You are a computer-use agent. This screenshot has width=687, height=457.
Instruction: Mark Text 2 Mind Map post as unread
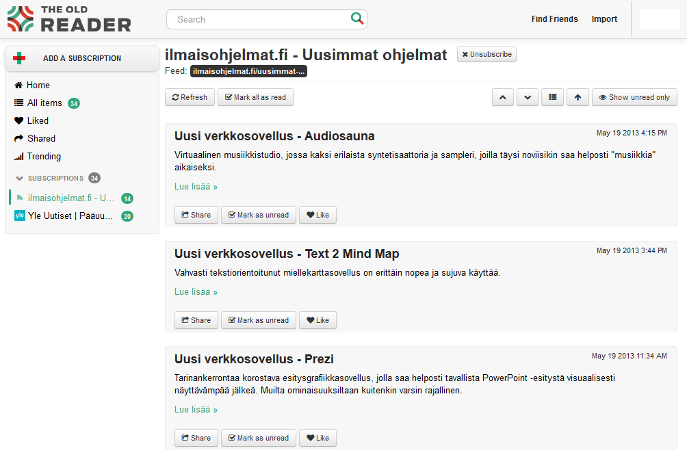259,320
